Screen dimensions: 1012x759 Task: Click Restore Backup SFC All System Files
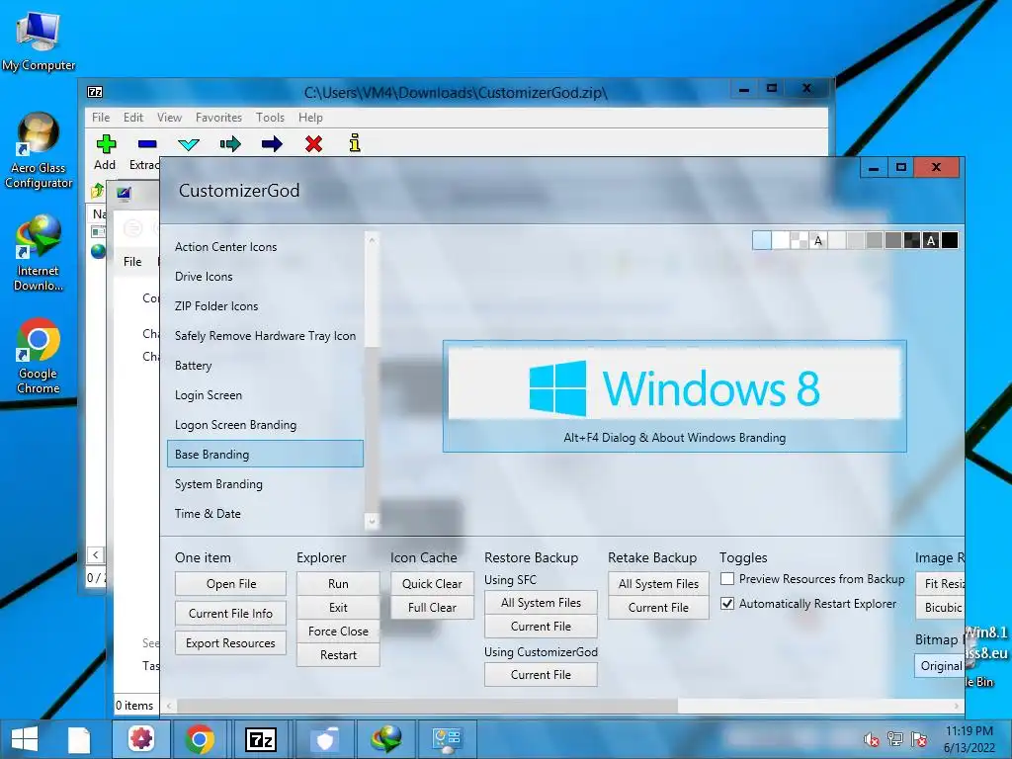541,603
